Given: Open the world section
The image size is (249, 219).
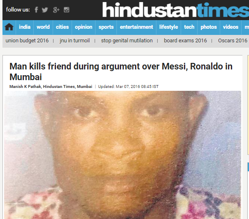Looking at the screenshot, I should [43, 27].
